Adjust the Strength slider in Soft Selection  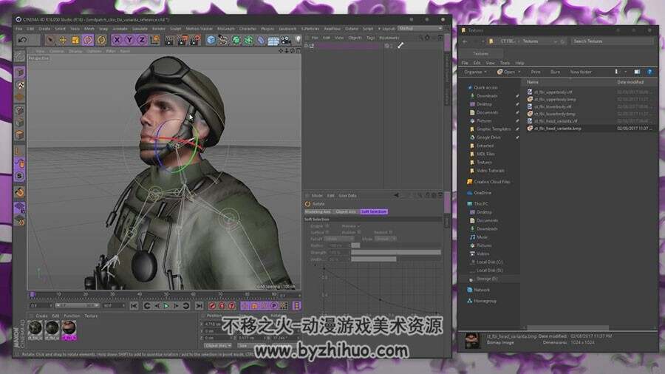[396, 252]
